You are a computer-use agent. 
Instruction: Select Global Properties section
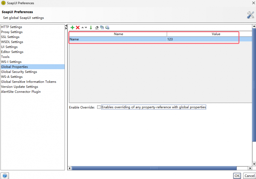pos(32,67)
